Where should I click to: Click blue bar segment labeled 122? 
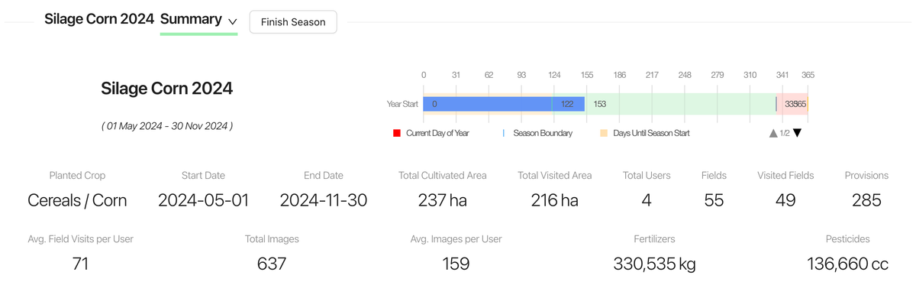(x=569, y=104)
